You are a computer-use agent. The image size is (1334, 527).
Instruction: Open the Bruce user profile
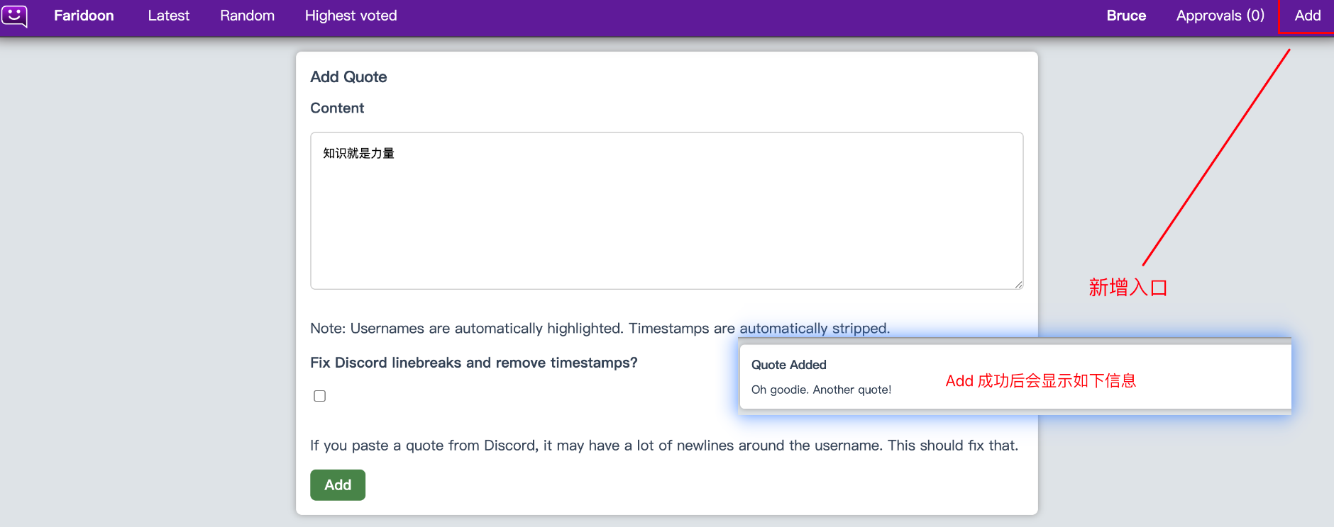(1126, 16)
